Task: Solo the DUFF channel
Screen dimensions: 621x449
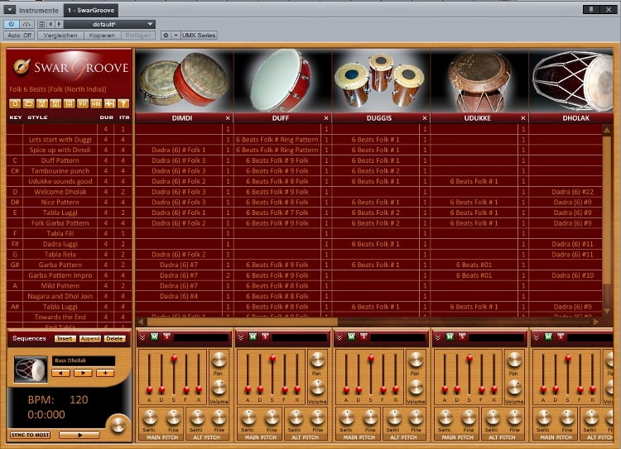Action: 265,337
